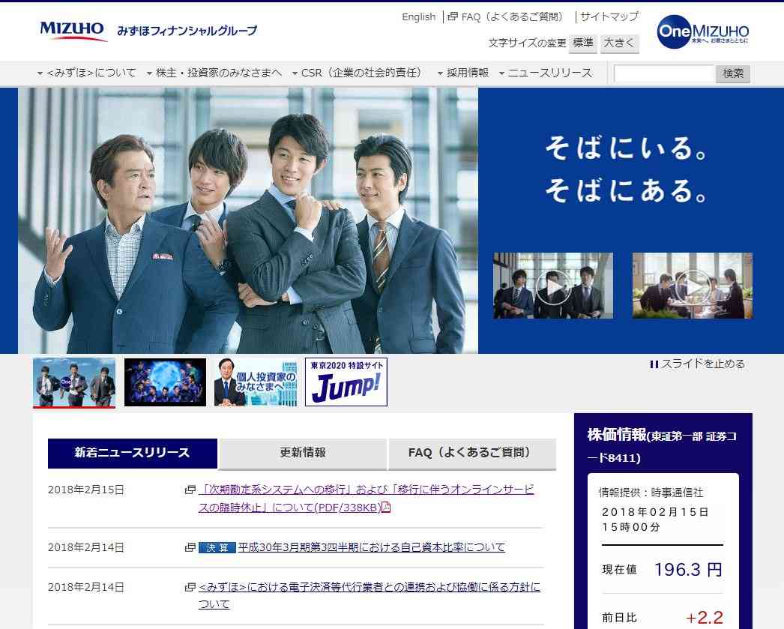
Task: Click the そばにある。 banner slogan line
Action: coord(626,190)
